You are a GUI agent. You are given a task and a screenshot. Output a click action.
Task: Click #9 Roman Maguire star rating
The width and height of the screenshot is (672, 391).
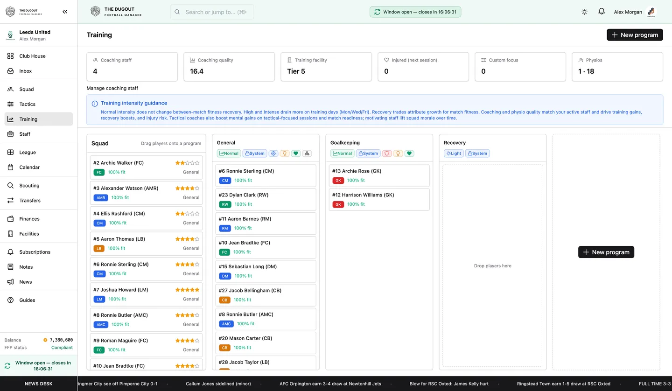[x=187, y=341]
